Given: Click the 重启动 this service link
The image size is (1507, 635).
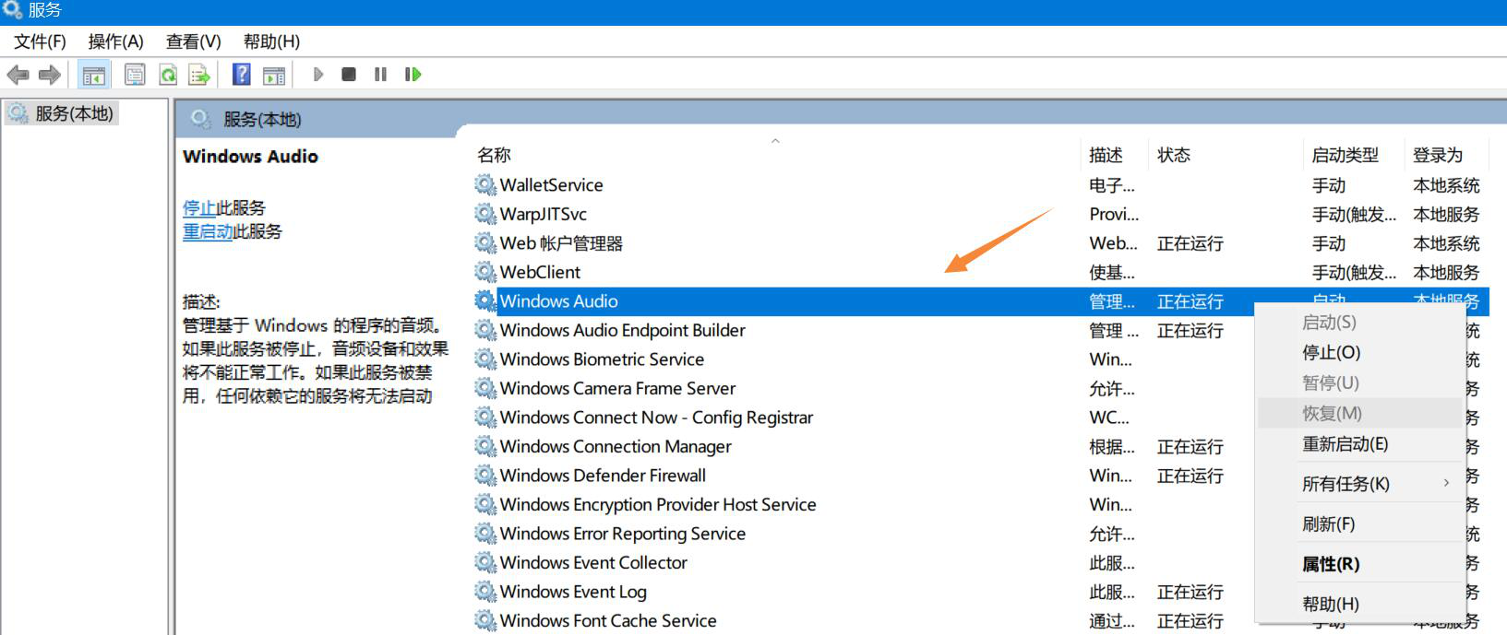Looking at the screenshot, I should coord(208,231).
